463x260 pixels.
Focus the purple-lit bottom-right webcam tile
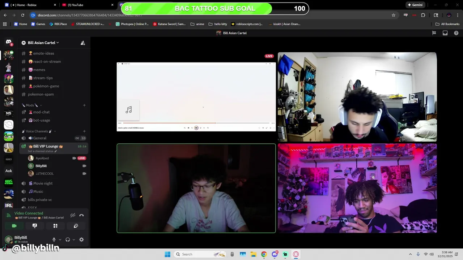tap(357, 188)
